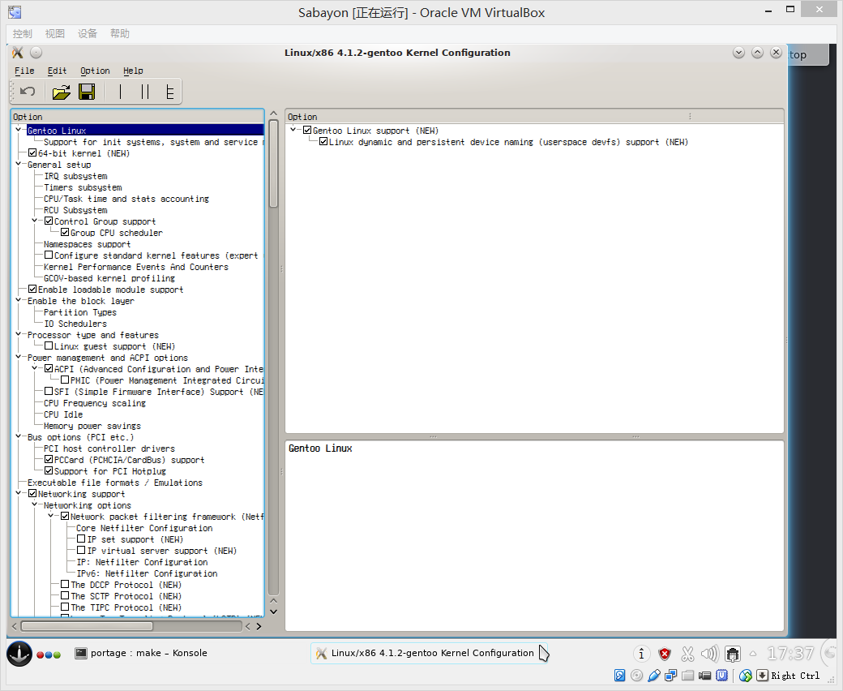Screen dimensions: 843x691
Task: Click the volume speaker tray icon
Action: tap(709, 654)
